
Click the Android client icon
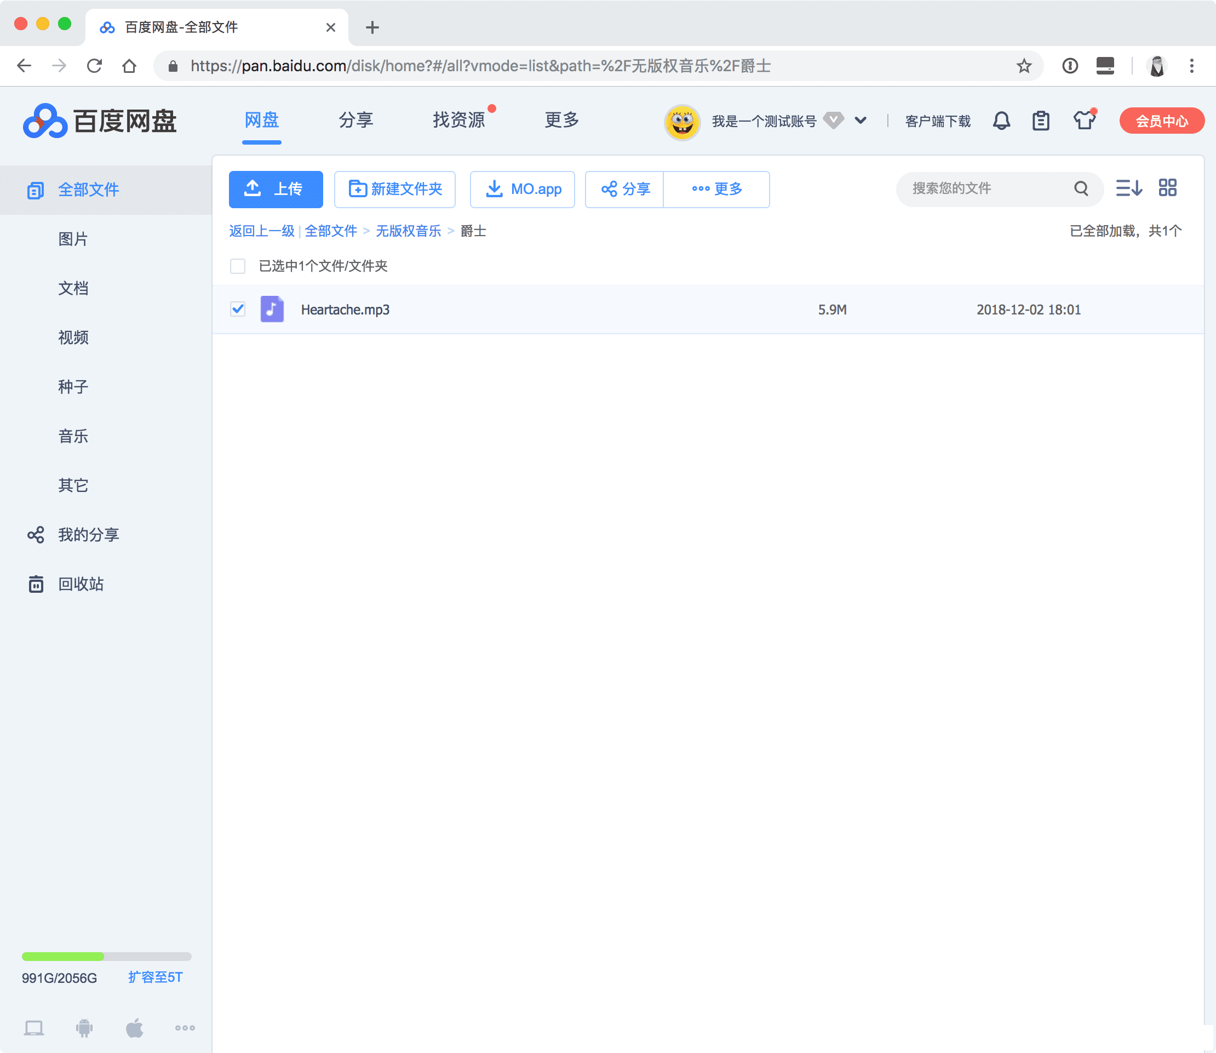[84, 1028]
